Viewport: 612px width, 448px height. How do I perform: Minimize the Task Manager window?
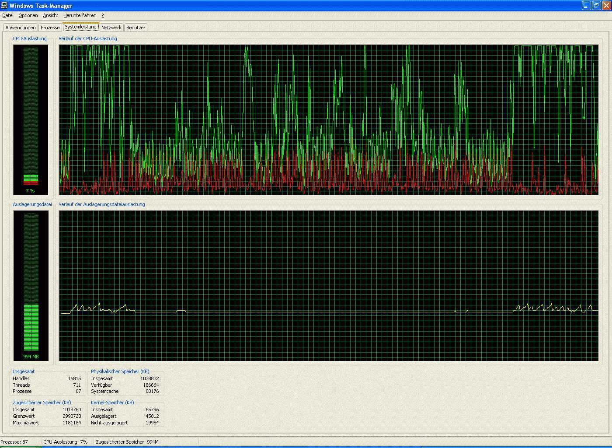point(586,5)
